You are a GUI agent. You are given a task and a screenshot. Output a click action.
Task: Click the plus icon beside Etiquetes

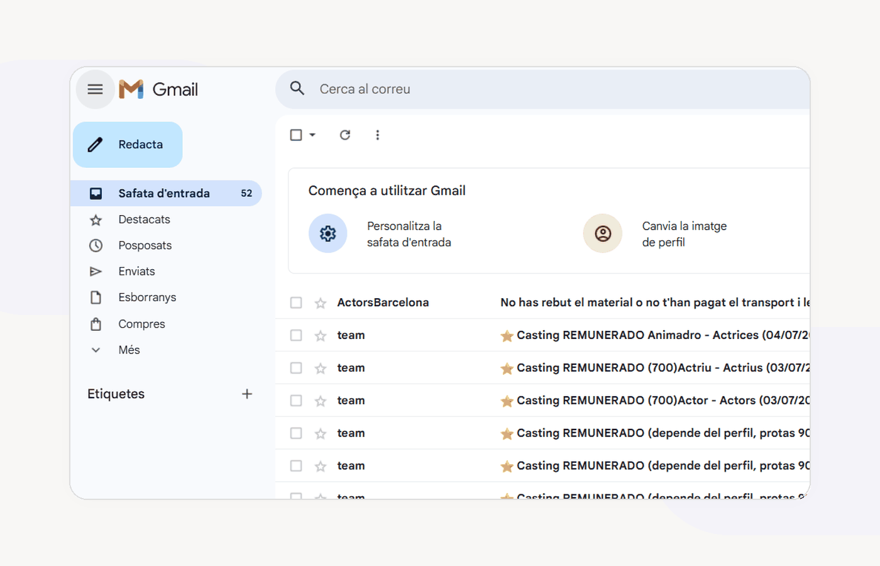click(247, 394)
